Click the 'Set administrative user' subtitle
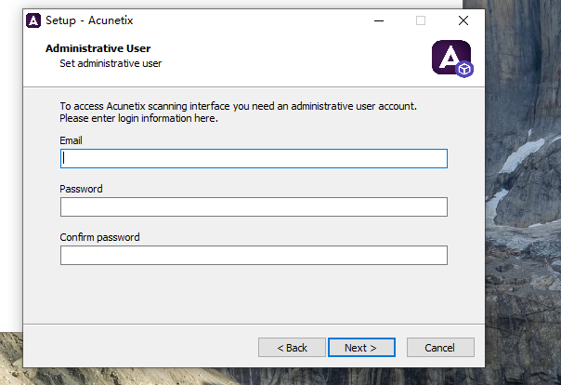Screen dimensions: 561x385 (111, 63)
